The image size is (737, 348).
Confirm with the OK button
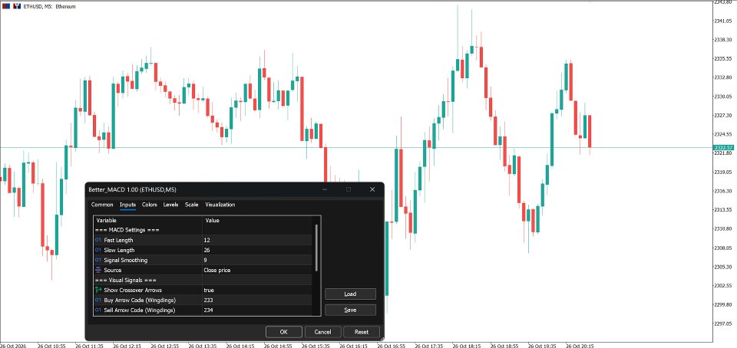(x=283, y=332)
